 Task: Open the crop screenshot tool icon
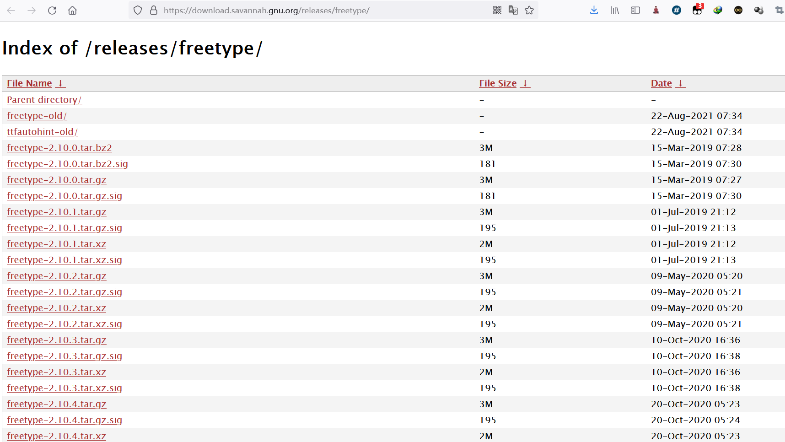(779, 10)
